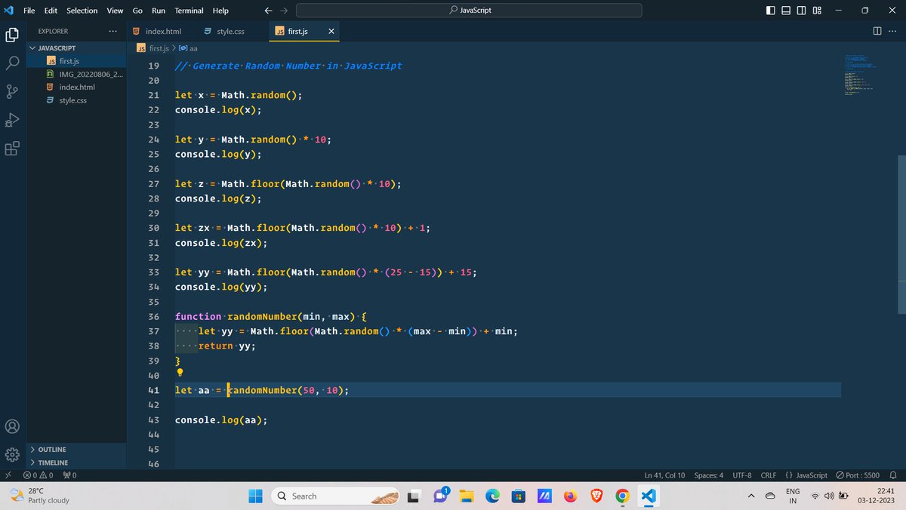Open the File menu
906x510 pixels.
click(x=29, y=11)
